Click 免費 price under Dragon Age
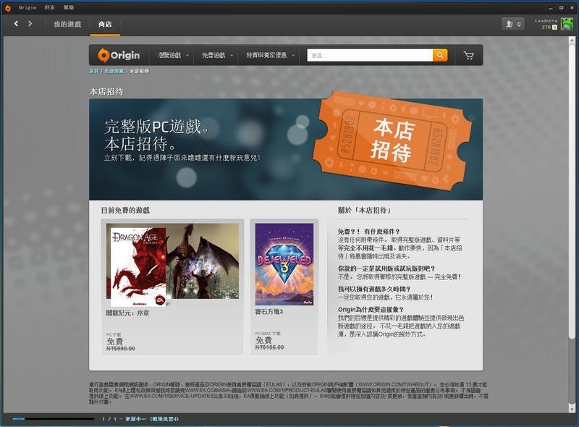This screenshot has height=427, width=579. click(114, 341)
